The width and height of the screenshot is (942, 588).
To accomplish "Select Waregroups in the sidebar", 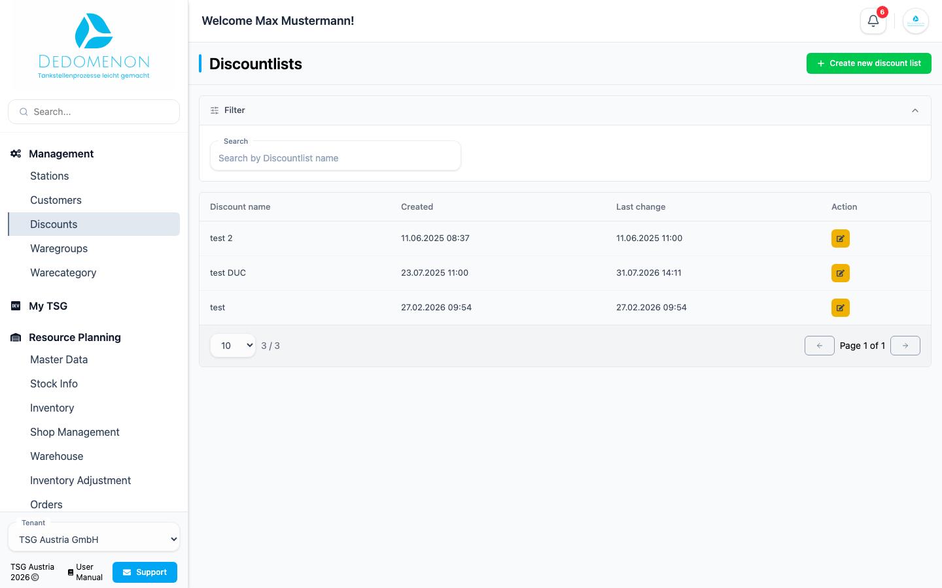I will click(x=59, y=248).
